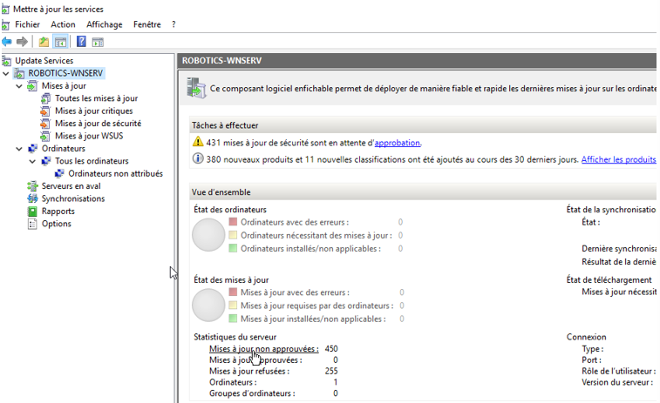This screenshot has height=403, width=660.
Task: Click the Back arrow toolbar icon
Action: (7, 42)
